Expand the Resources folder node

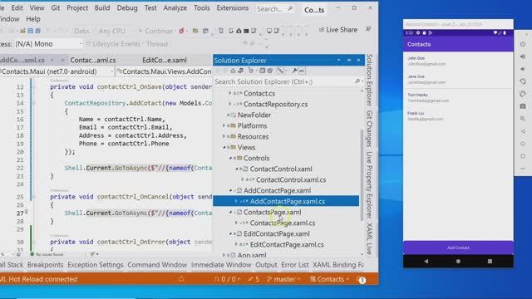click(x=224, y=136)
